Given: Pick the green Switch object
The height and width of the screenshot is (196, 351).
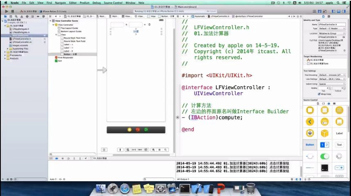Looking at the screenshot, I should pyautogui.click(x=324, y=156).
